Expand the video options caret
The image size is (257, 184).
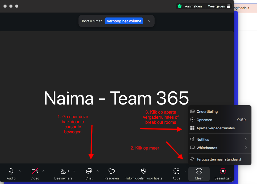point(43,171)
